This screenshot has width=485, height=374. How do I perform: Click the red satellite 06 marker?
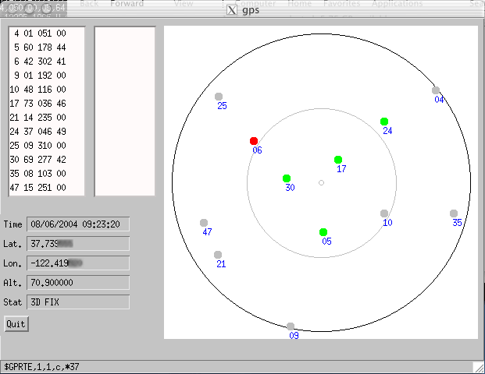point(254,141)
